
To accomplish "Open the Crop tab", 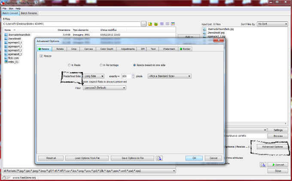I will tap(74, 49).
